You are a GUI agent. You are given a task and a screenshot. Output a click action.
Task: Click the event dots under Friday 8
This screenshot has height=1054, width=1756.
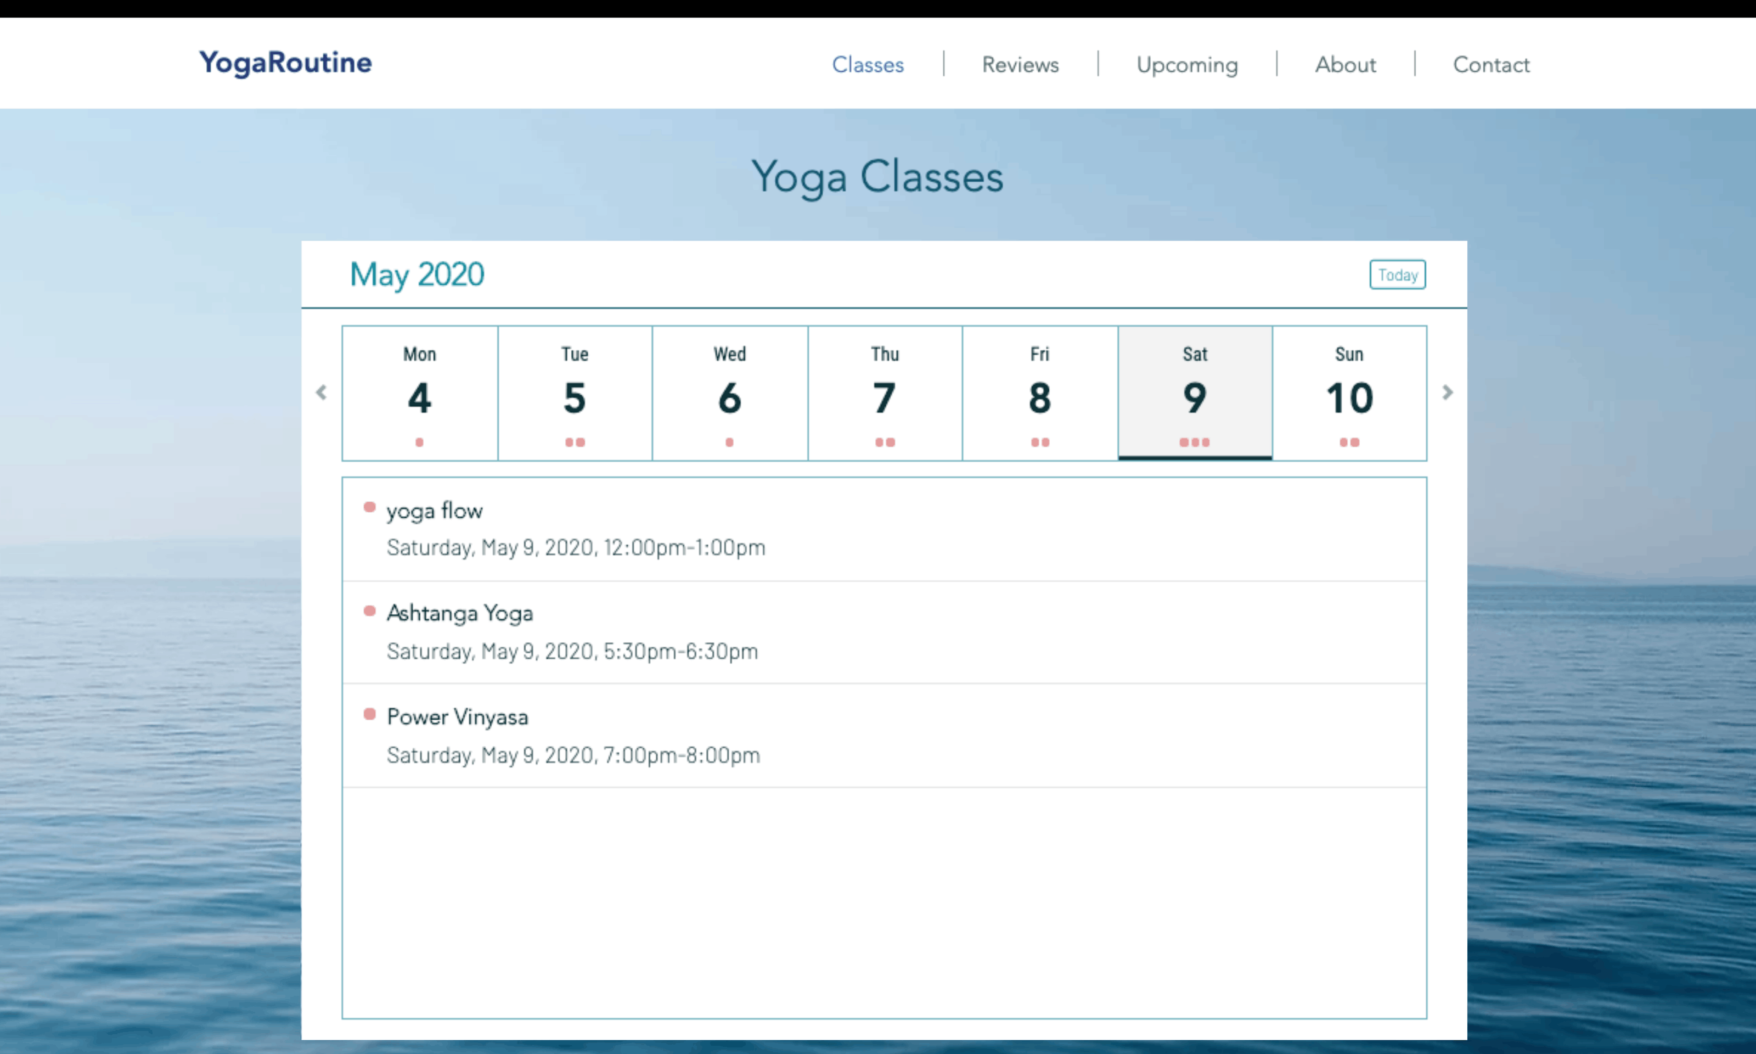point(1039,442)
